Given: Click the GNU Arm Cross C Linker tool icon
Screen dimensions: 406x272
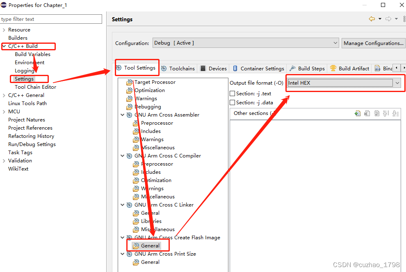Looking at the screenshot, I should pyautogui.click(x=129, y=205).
